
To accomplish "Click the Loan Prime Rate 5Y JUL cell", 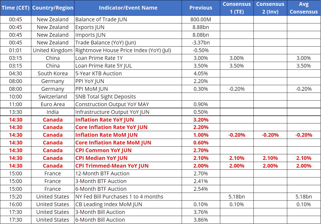I will [128, 66].
